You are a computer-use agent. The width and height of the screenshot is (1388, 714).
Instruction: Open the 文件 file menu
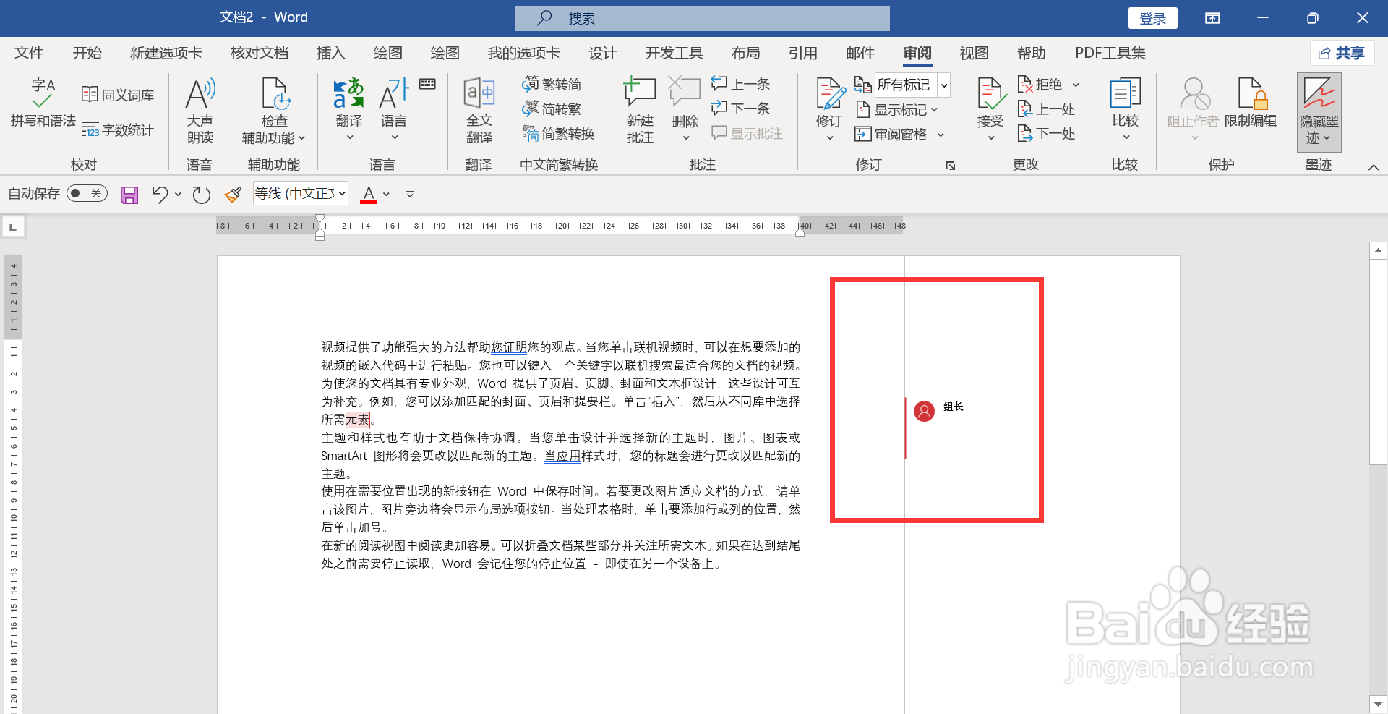click(x=29, y=53)
